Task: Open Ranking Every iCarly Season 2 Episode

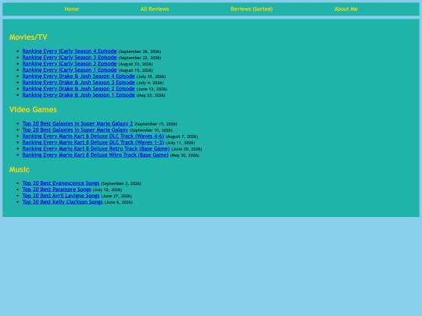Action: [x=70, y=64]
